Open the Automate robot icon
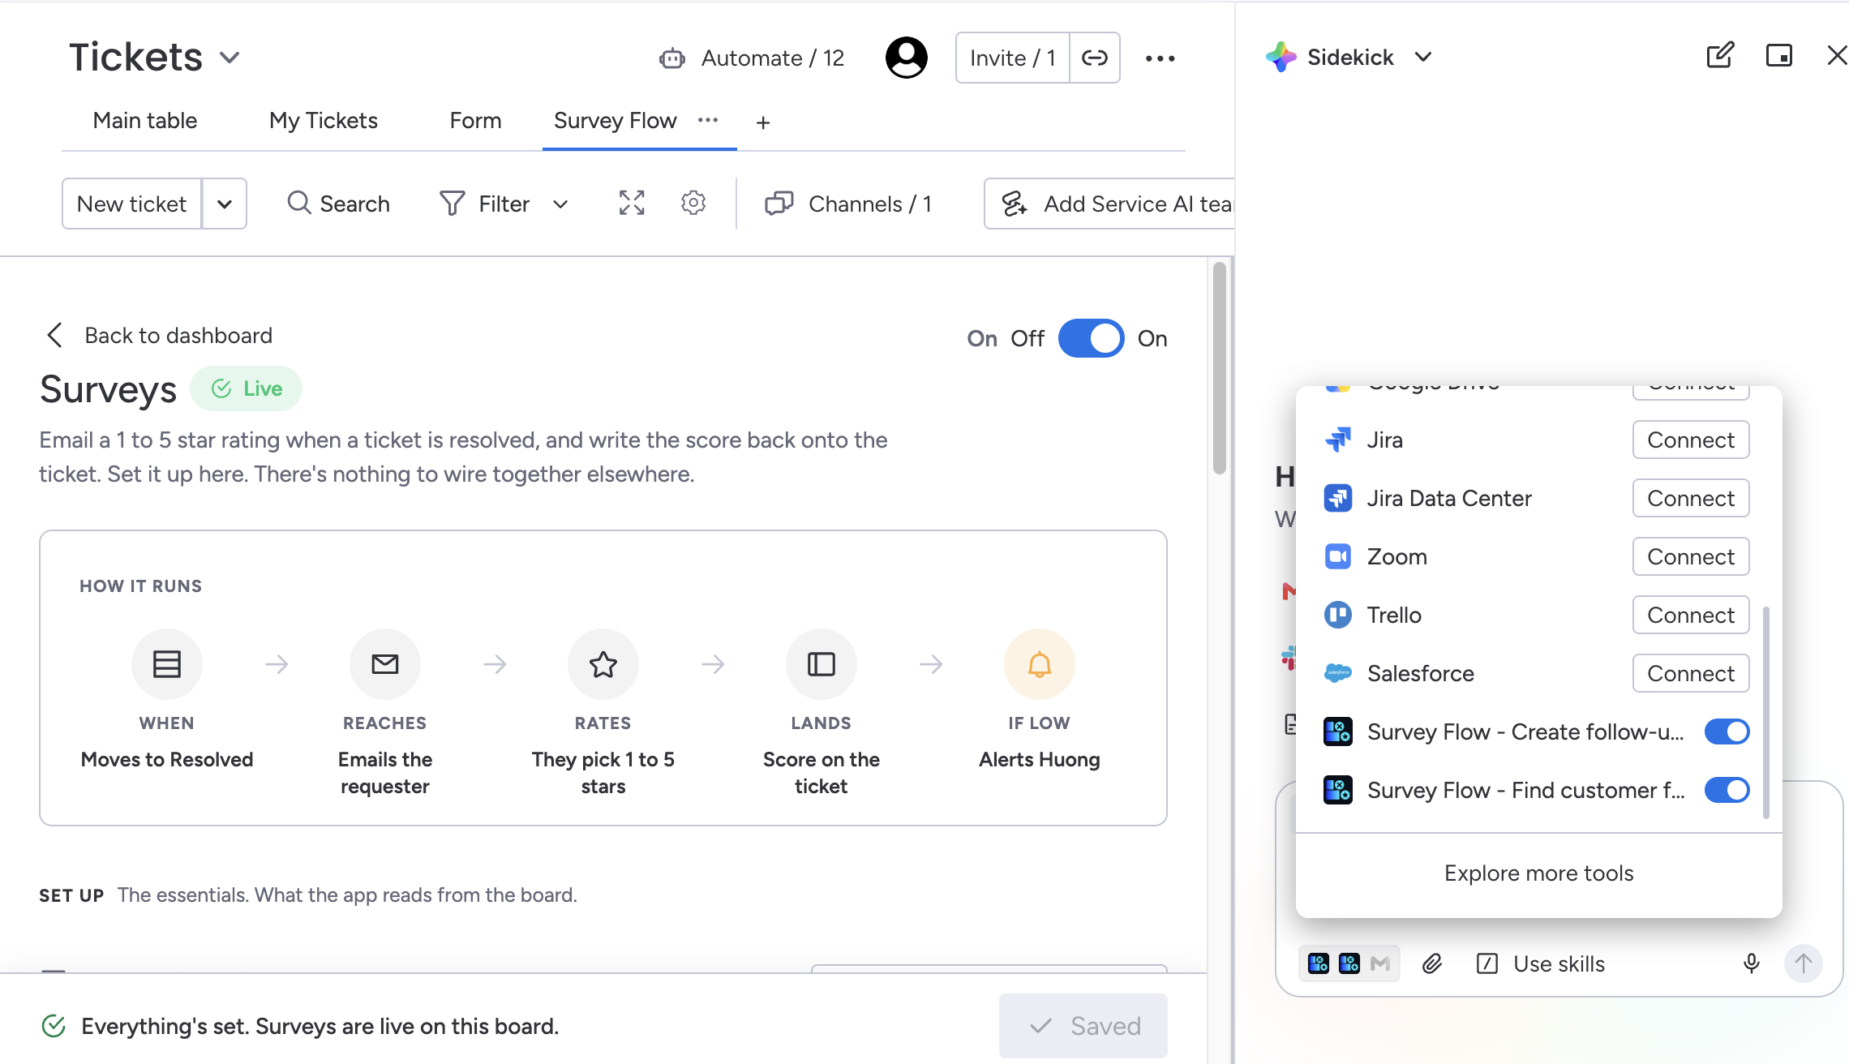Viewport: 1849px width, 1064px height. coord(672,58)
